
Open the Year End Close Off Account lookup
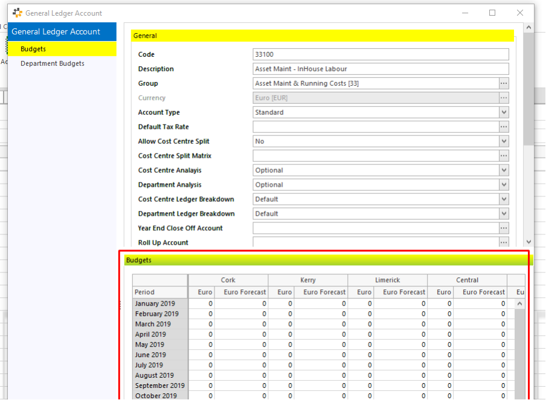503,228
